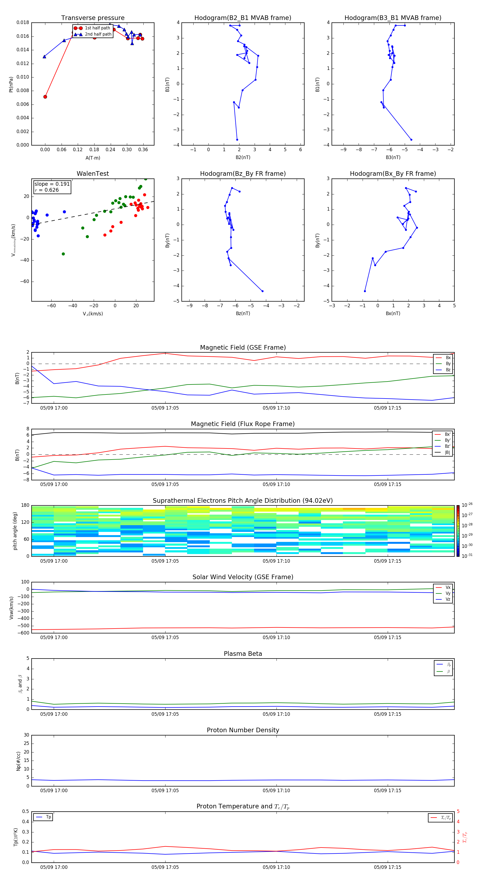Viewport: 486px width, 891px height.
Task: Click the 10^-26 colorbar tick label
Action: (x=467, y=505)
